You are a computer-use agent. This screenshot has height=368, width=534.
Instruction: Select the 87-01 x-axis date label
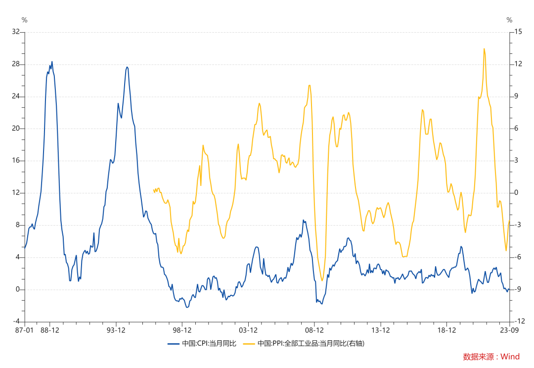coord(25,330)
